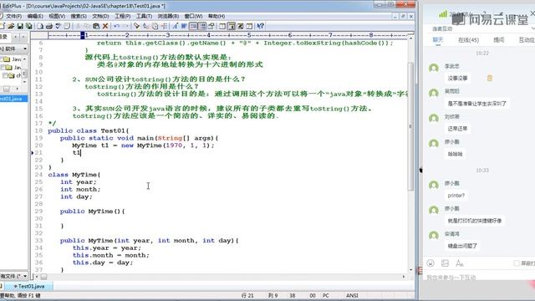
Task: Click the 'printer?' chat message
Action: (456, 196)
